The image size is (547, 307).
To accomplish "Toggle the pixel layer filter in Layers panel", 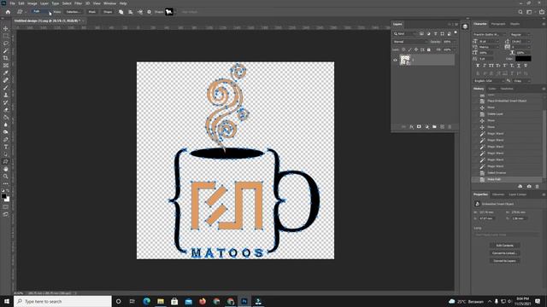I will 421,34.
